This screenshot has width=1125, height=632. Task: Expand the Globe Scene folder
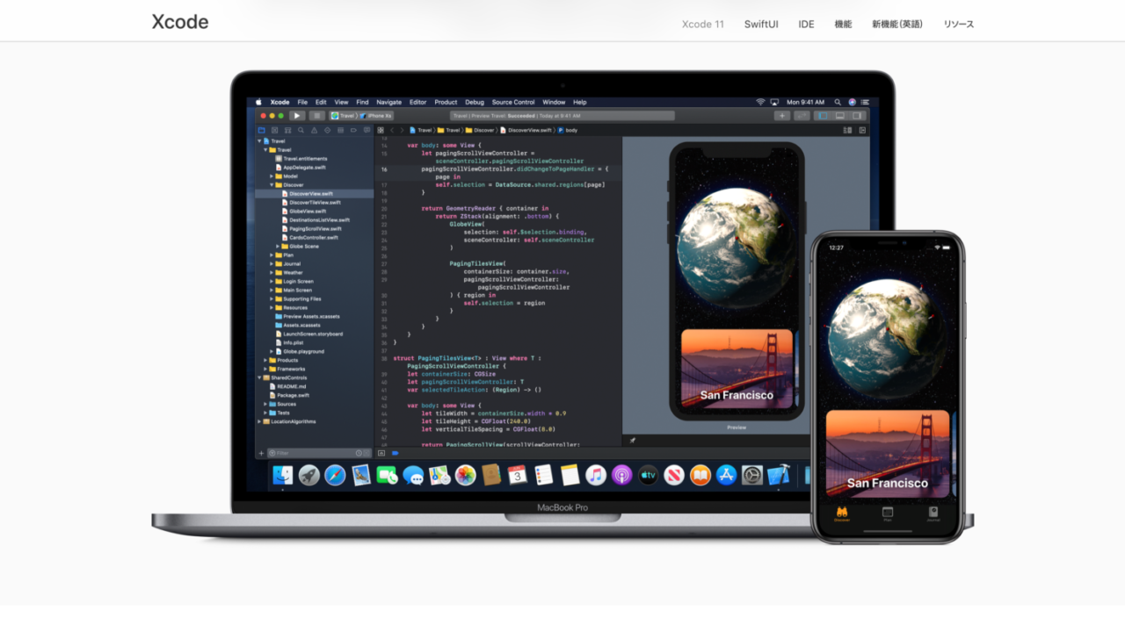279,246
